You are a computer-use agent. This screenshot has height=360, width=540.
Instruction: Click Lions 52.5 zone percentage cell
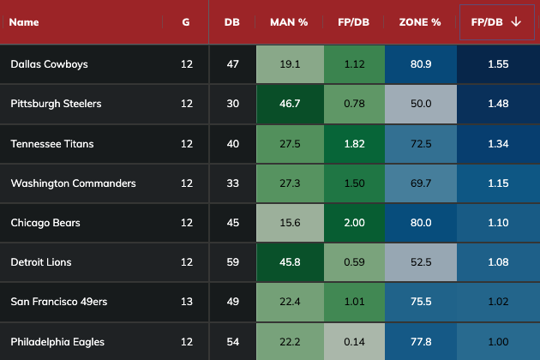point(420,262)
